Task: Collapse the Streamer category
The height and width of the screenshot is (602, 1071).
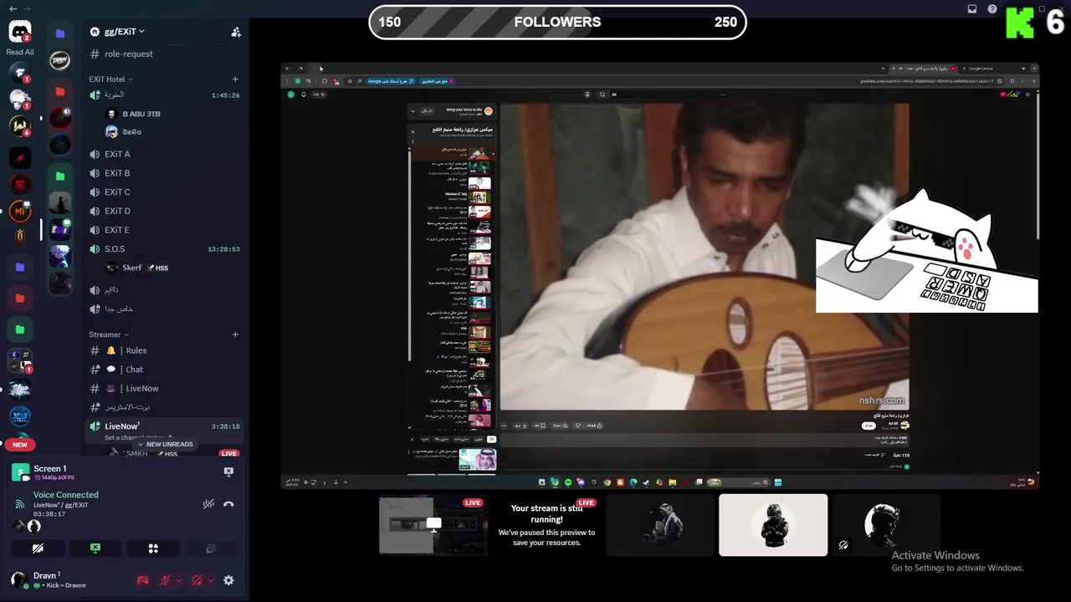Action: click(x=110, y=334)
